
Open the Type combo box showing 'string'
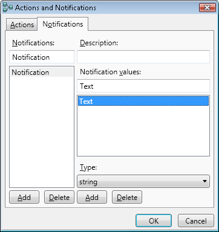coord(143,181)
